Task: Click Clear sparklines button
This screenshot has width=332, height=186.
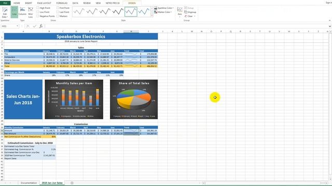Action: coord(188,16)
